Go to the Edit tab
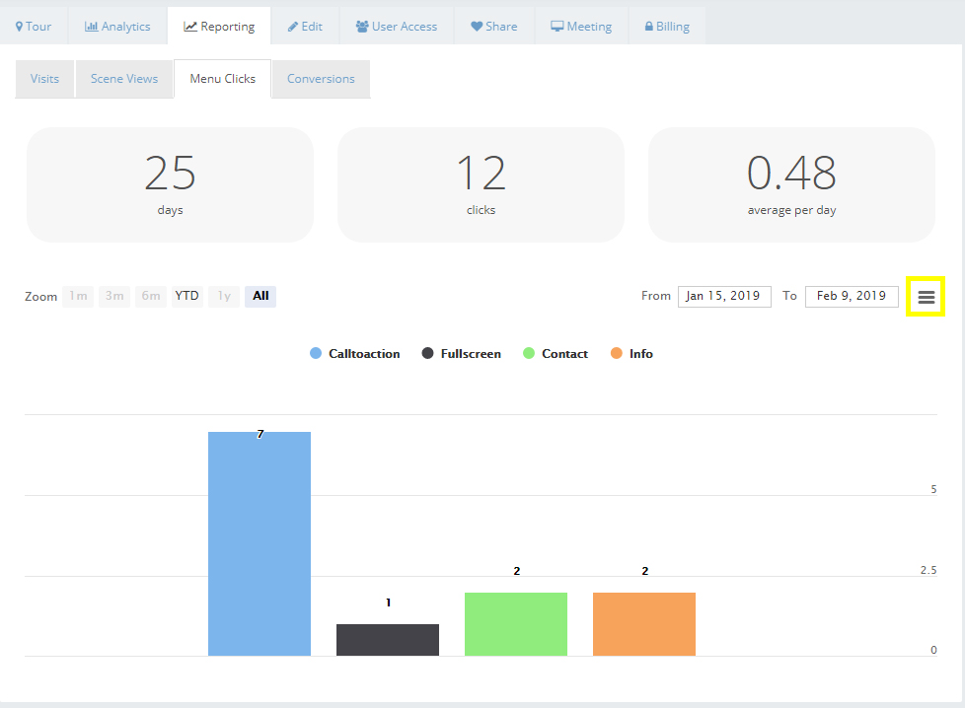Image resolution: width=965 pixels, height=708 pixels. pyautogui.click(x=305, y=26)
